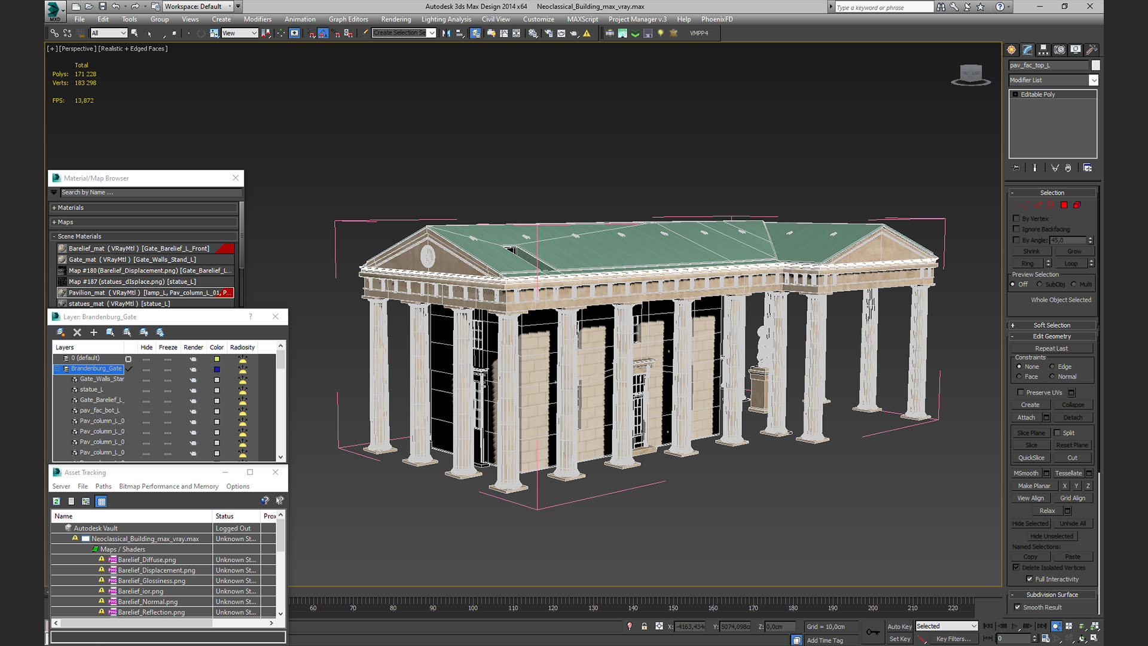1148x646 pixels.
Task: Select Element sub-object level icon
Action: [1077, 205]
